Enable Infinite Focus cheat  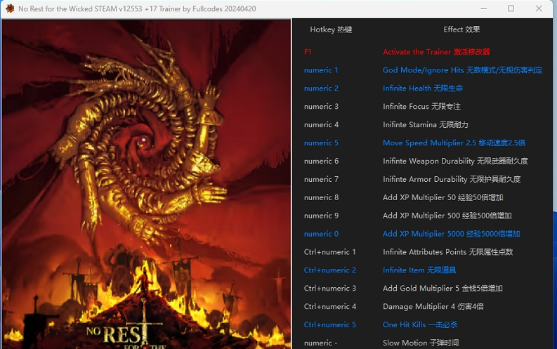pos(421,106)
